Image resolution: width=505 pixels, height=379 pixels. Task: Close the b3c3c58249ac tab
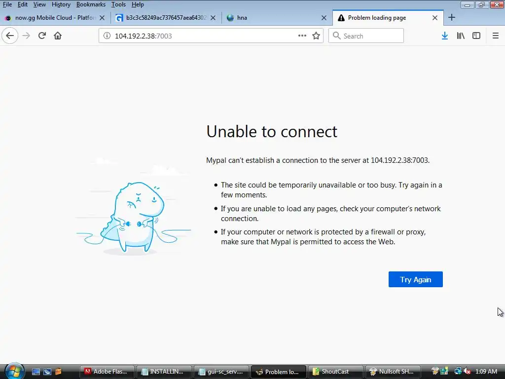tap(213, 18)
